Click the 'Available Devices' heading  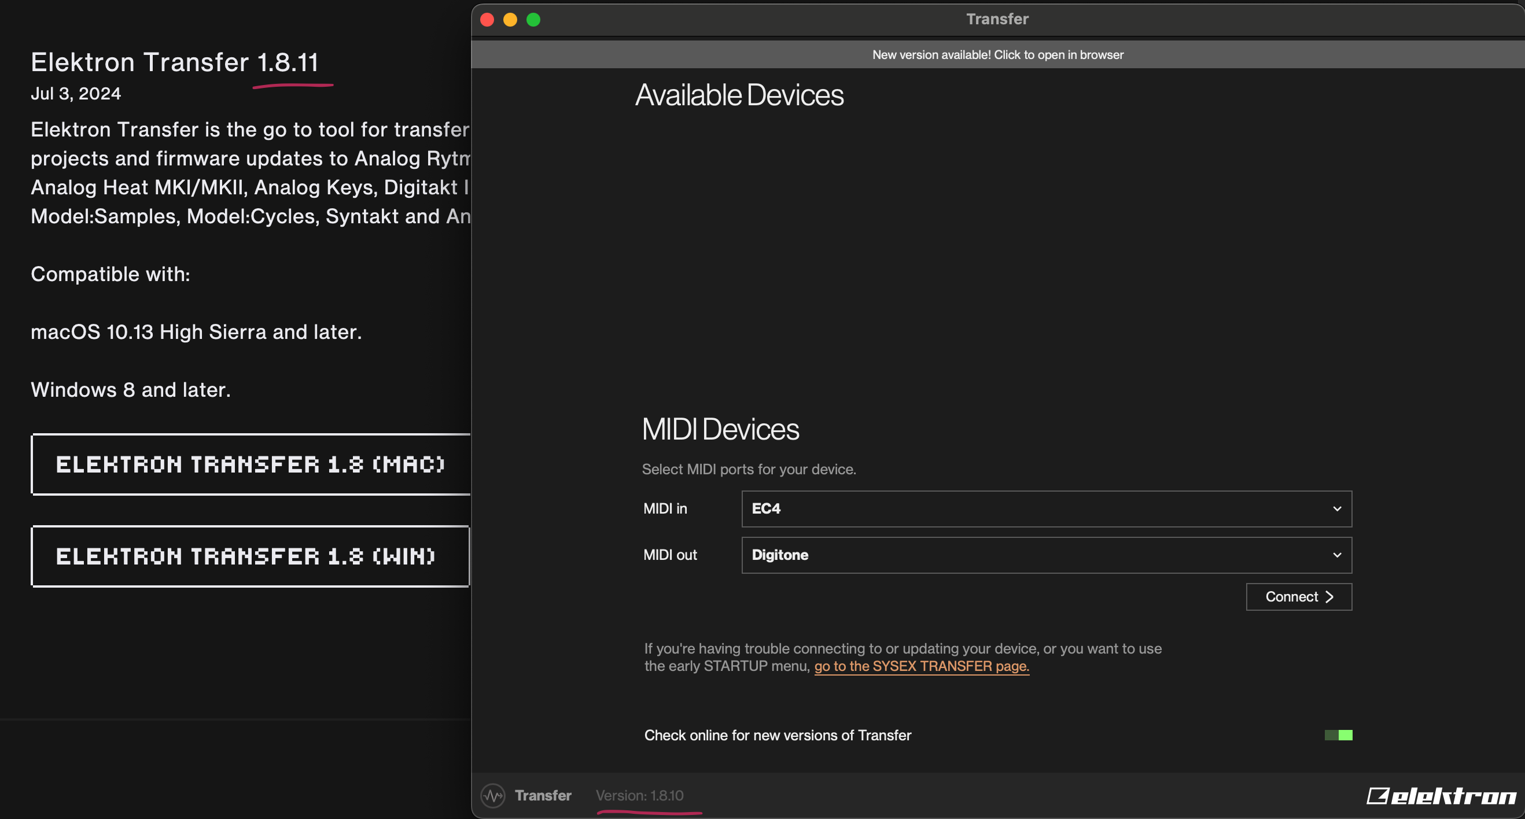click(x=739, y=95)
